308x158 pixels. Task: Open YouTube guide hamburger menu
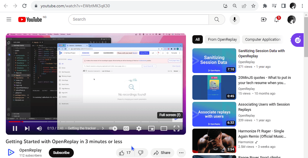point(9,19)
